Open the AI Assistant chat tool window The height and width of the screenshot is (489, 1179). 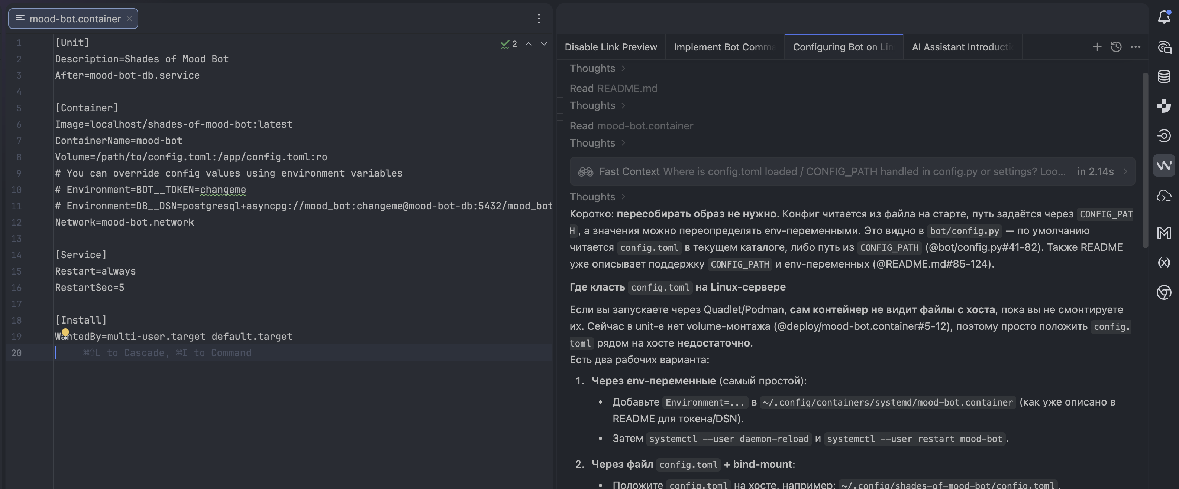pos(1164,47)
